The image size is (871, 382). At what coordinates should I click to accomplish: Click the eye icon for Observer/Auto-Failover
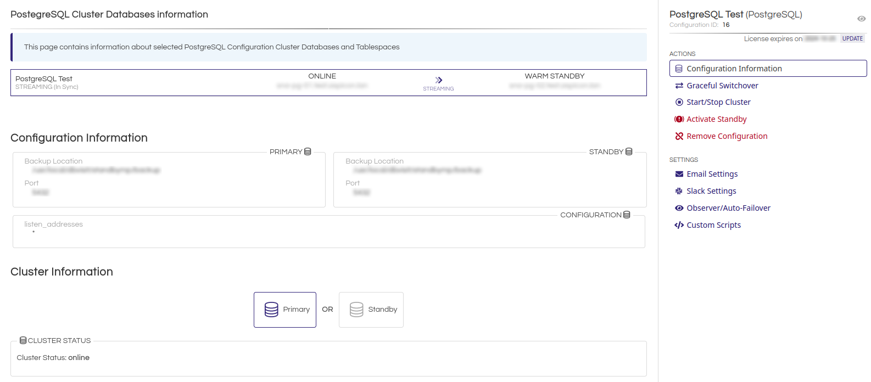click(x=679, y=208)
